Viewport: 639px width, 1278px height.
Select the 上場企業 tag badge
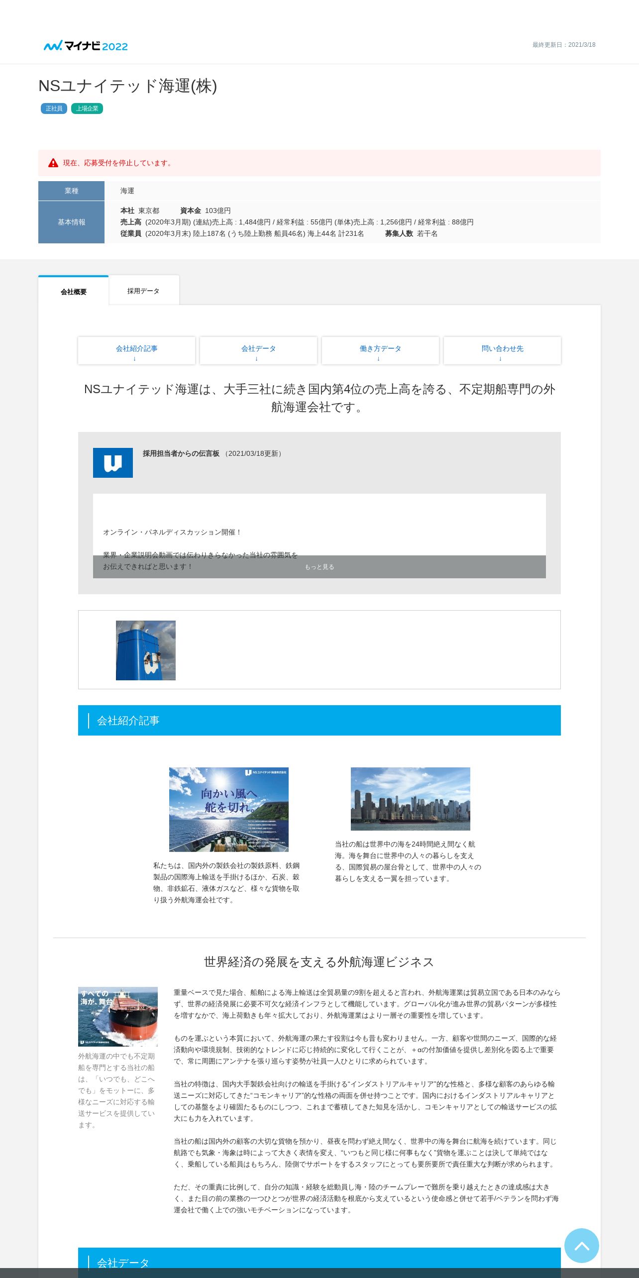tap(87, 108)
